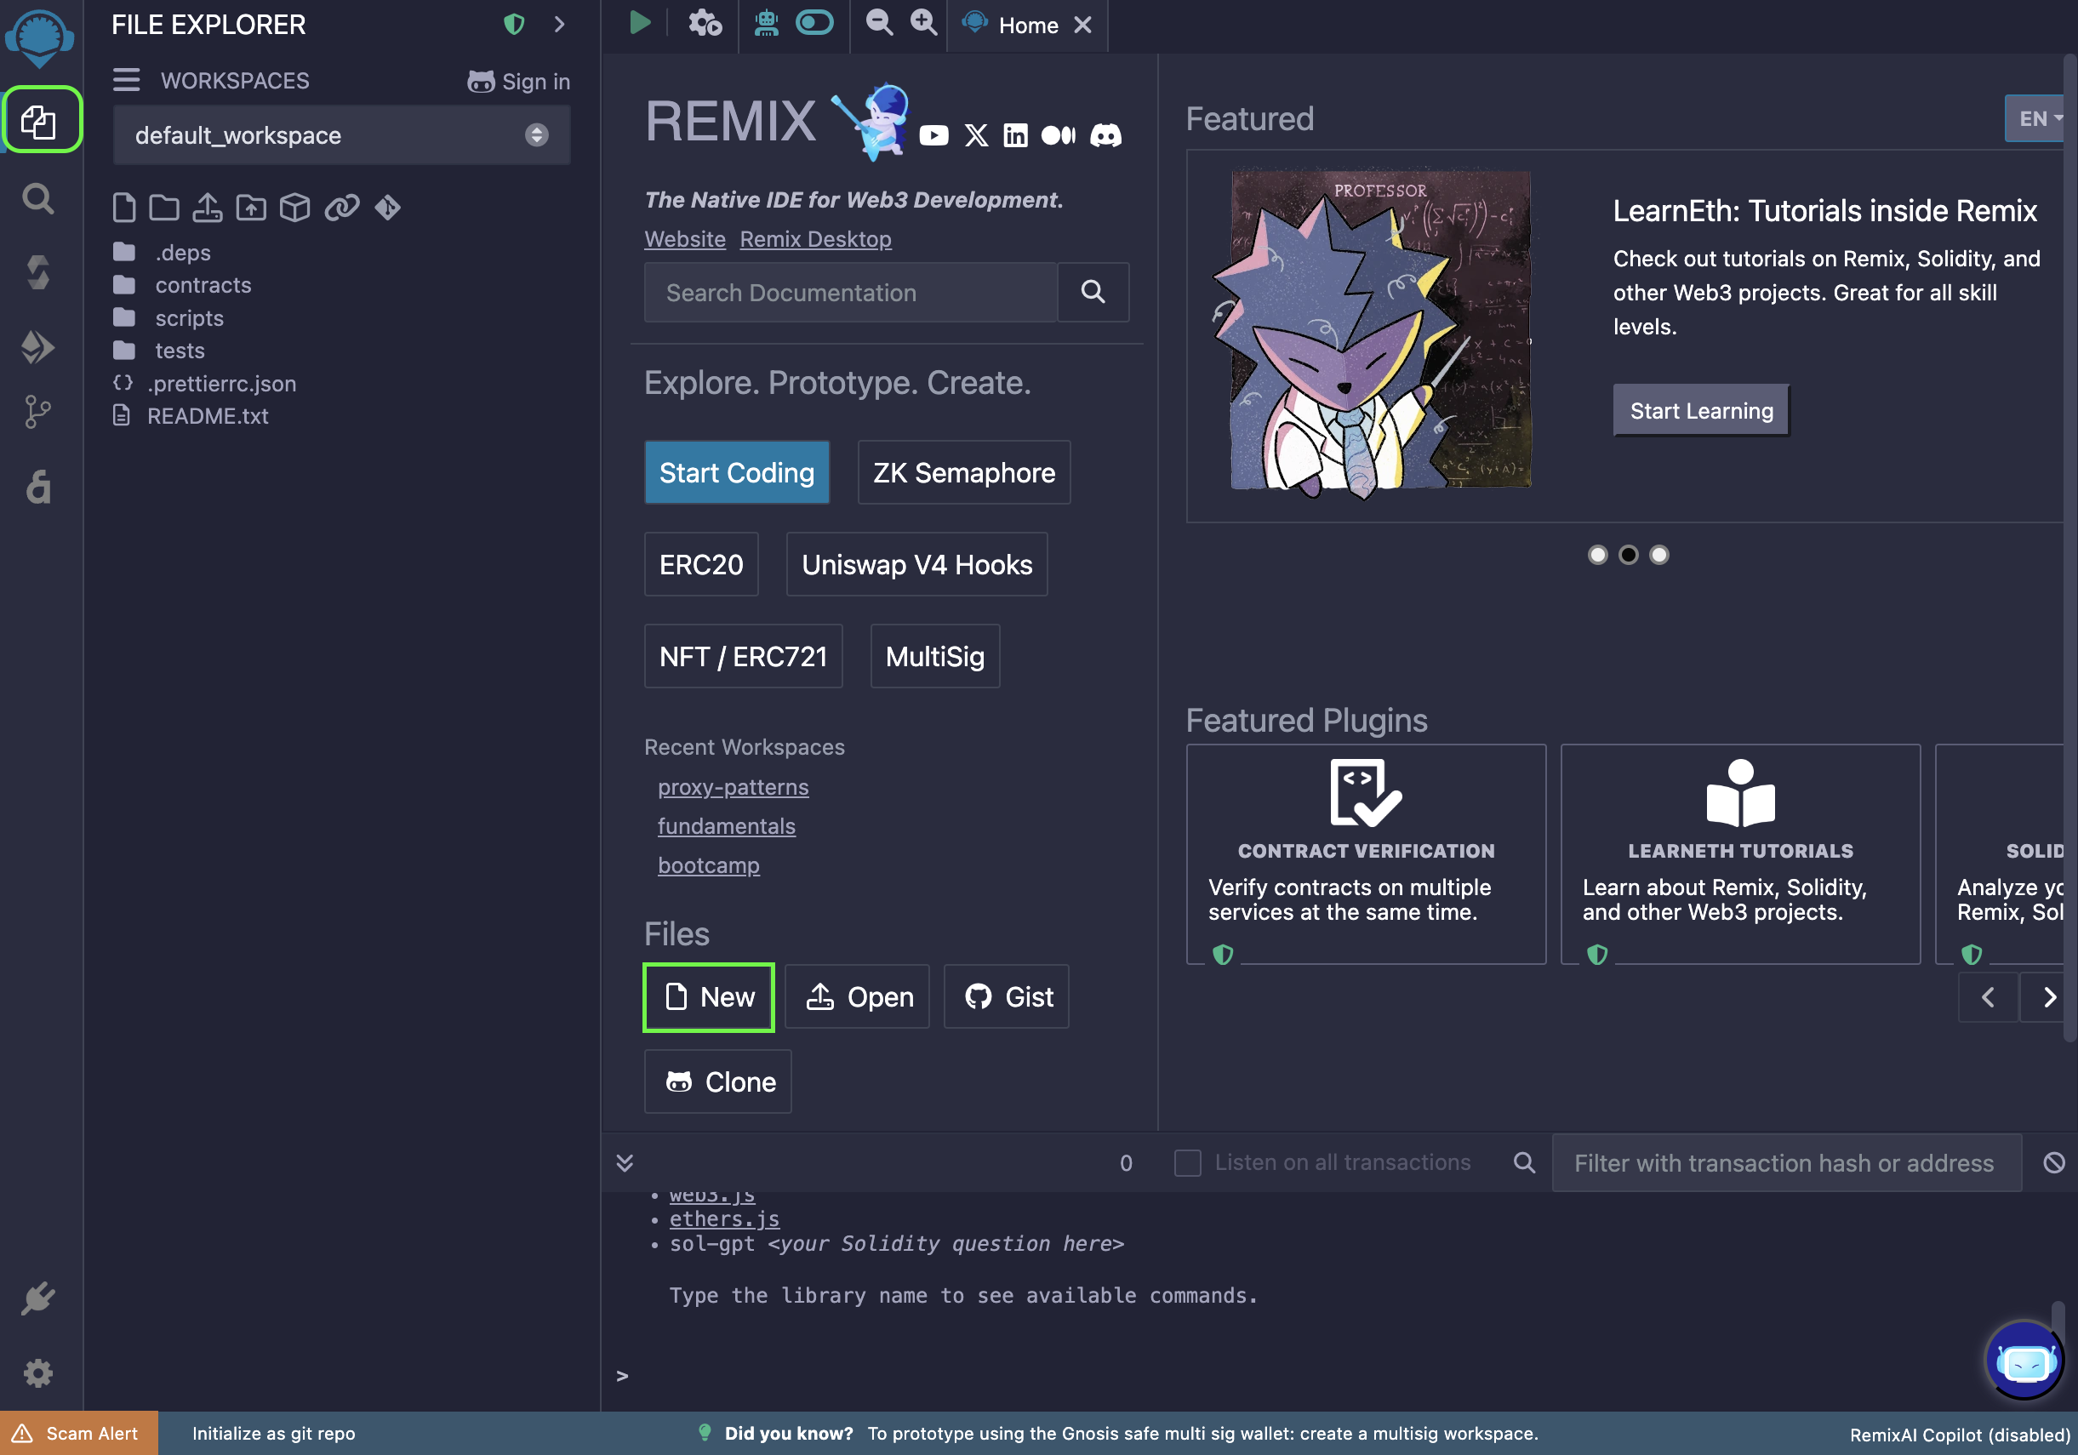The image size is (2078, 1455).
Task: Open the Workspaces hamburger menu
Action: 126,81
